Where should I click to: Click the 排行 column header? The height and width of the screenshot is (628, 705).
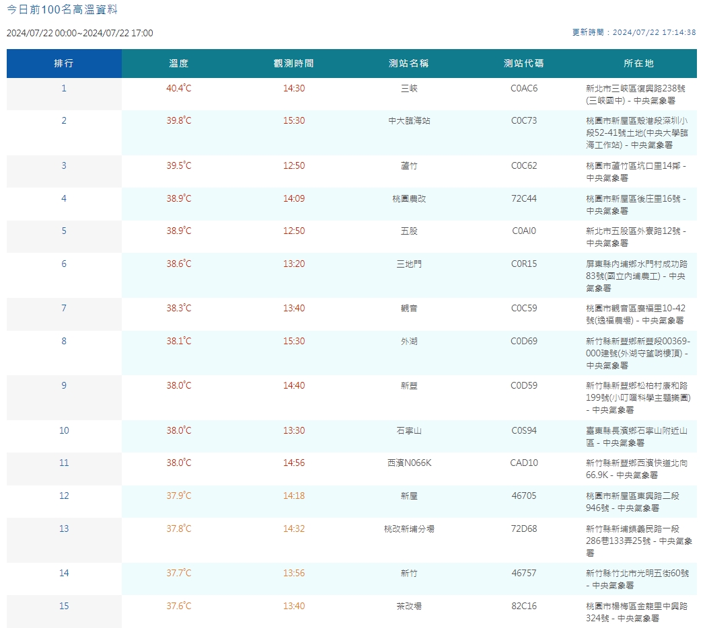coord(64,63)
